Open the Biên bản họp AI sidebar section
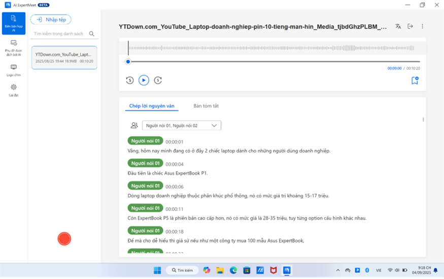The image size is (444, 279). click(13, 23)
